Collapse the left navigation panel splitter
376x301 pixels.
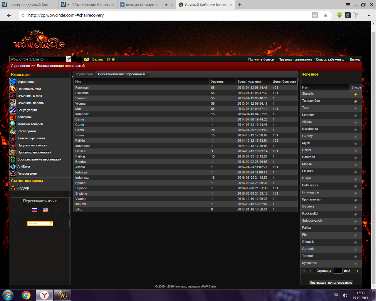(x=72, y=76)
